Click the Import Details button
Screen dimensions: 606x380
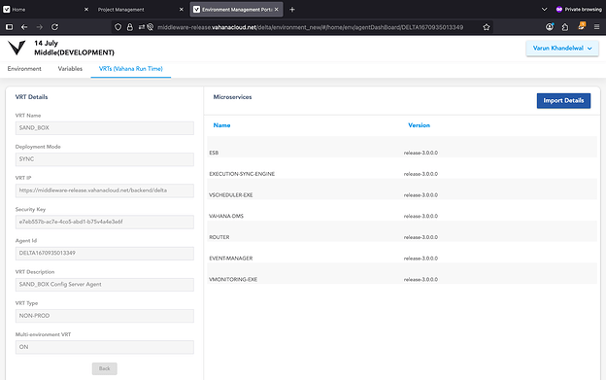pyautogui.click(x=563, y=100)
